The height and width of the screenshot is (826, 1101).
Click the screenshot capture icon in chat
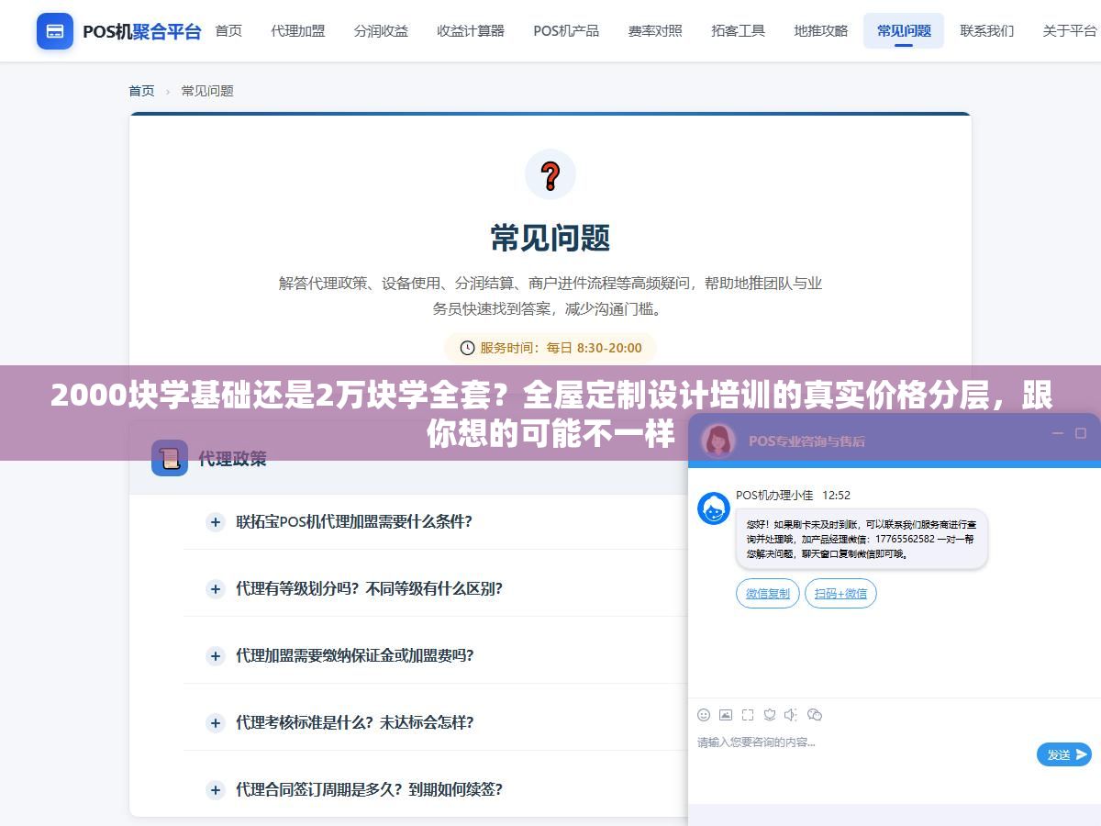pos(748,715)
